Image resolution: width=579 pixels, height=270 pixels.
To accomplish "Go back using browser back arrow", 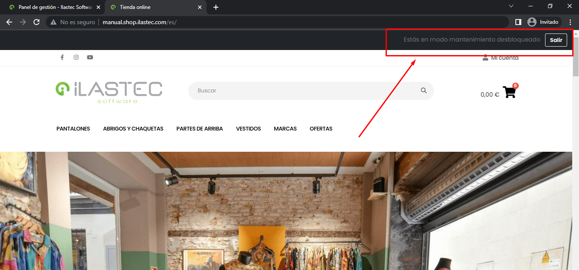I will click(9, 22).
